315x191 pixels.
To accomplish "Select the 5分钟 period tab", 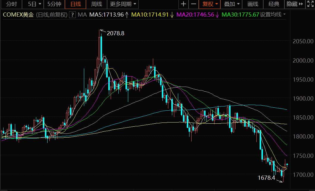I will pyautogui.click(x=54, y=4).
